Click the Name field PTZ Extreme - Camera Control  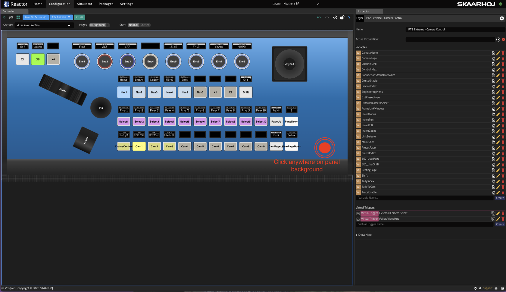[455, 30]
